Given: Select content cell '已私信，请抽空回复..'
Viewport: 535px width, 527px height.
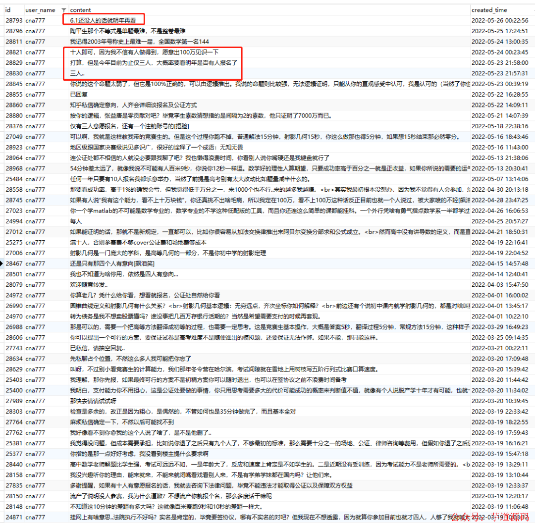Looking at the screenshot, I should tap(98, 348).
